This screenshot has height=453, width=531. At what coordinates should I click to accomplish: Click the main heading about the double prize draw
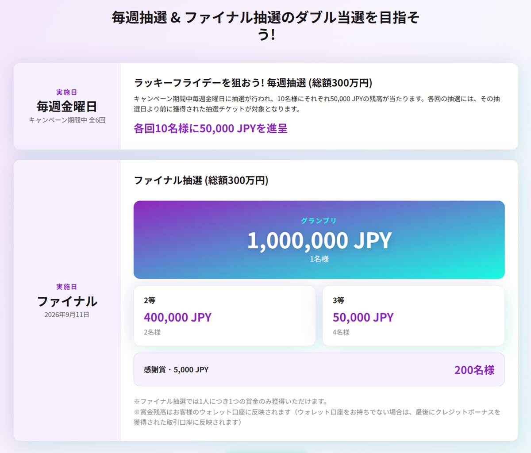pos(265,26)
